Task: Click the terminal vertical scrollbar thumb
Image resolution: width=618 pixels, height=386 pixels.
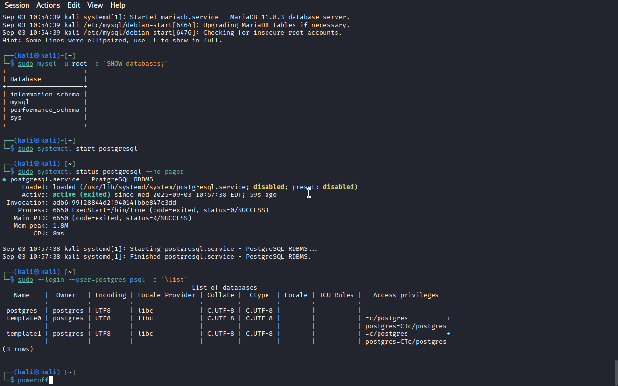Action: [615, 372]
